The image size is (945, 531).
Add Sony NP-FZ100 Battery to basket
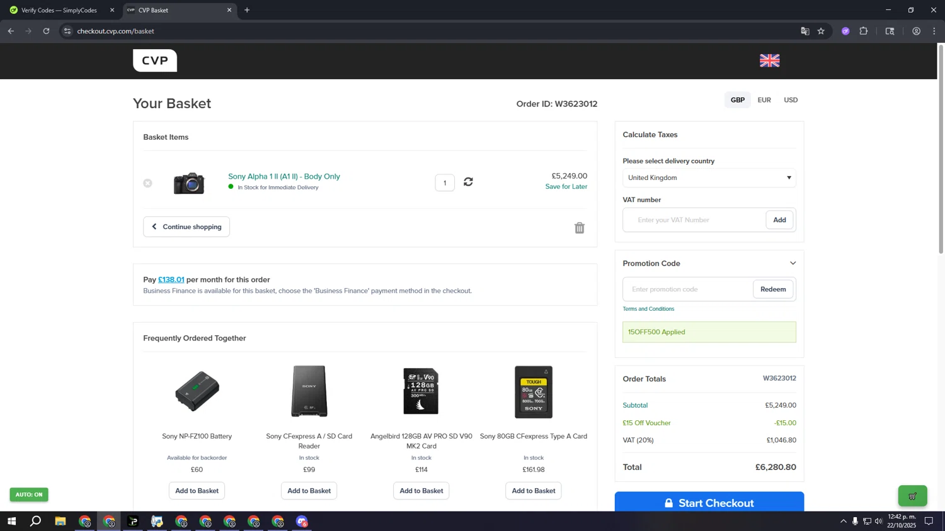coord(197,491)
